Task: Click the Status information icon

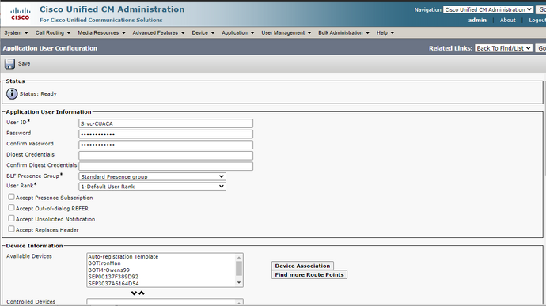Action: pos(12,93)
